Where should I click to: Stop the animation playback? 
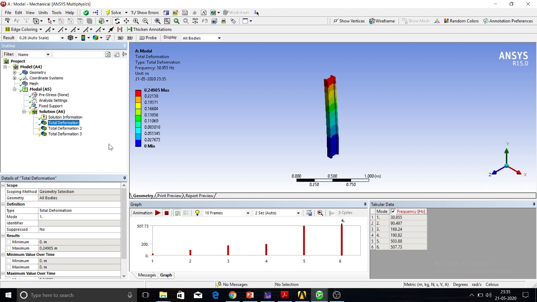167,213
